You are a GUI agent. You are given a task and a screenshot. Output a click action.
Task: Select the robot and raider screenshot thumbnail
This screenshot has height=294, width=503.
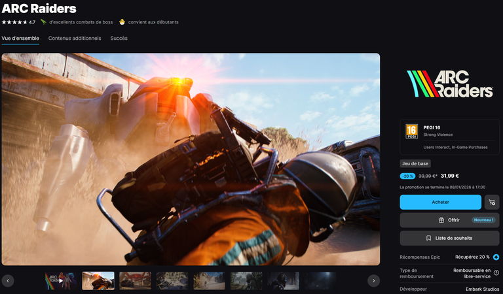coord(98,280)
